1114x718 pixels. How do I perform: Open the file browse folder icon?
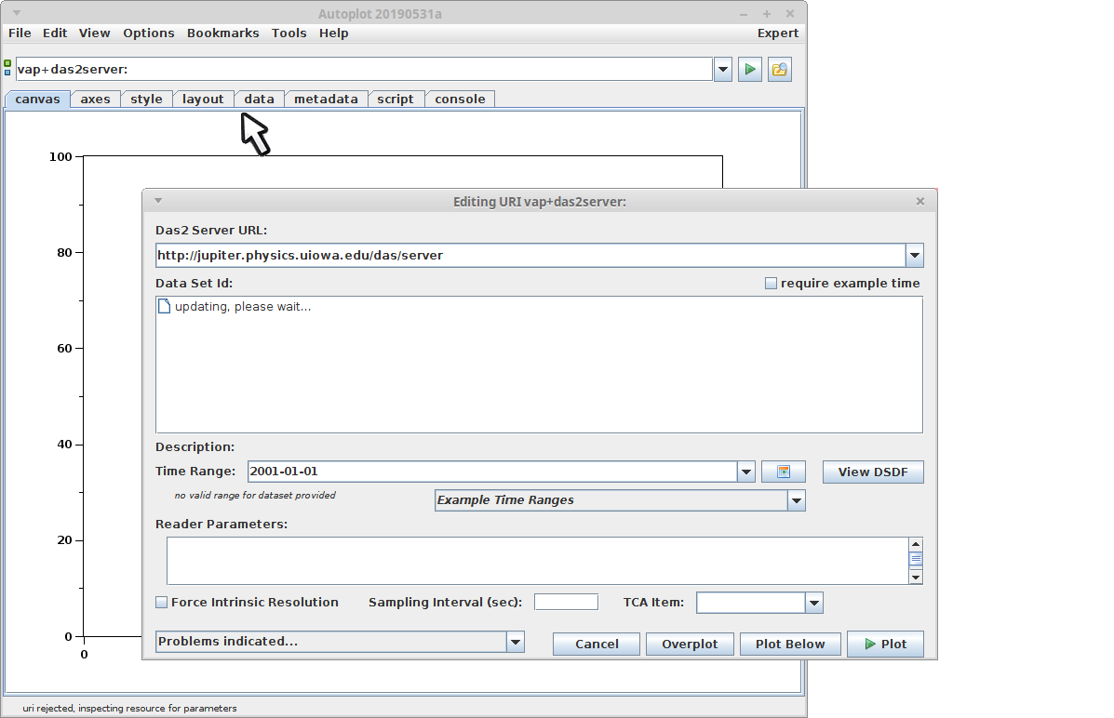[779, 70]
